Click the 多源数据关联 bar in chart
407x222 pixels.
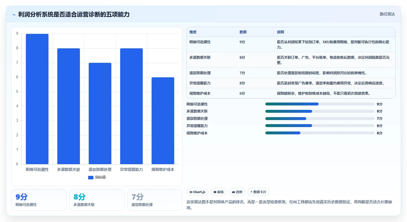click(69, 106)
